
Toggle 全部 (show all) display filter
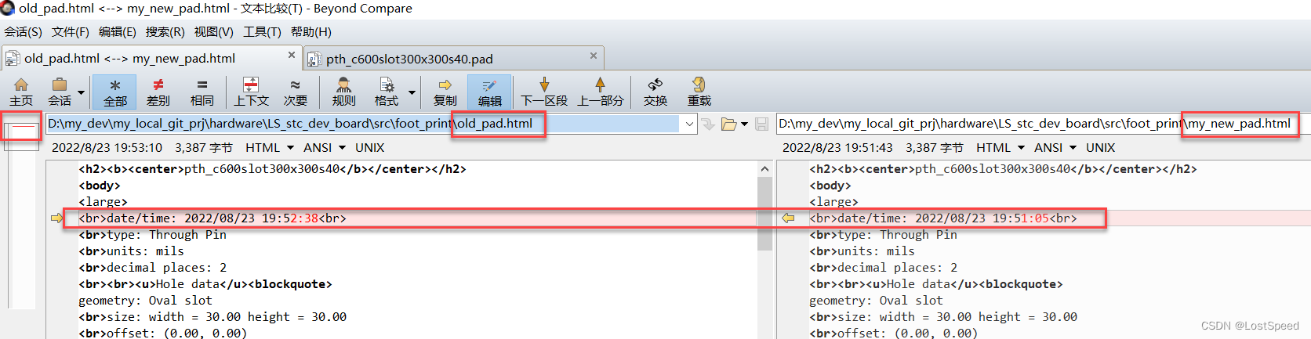pyautogui.click(x=114, y=92)
